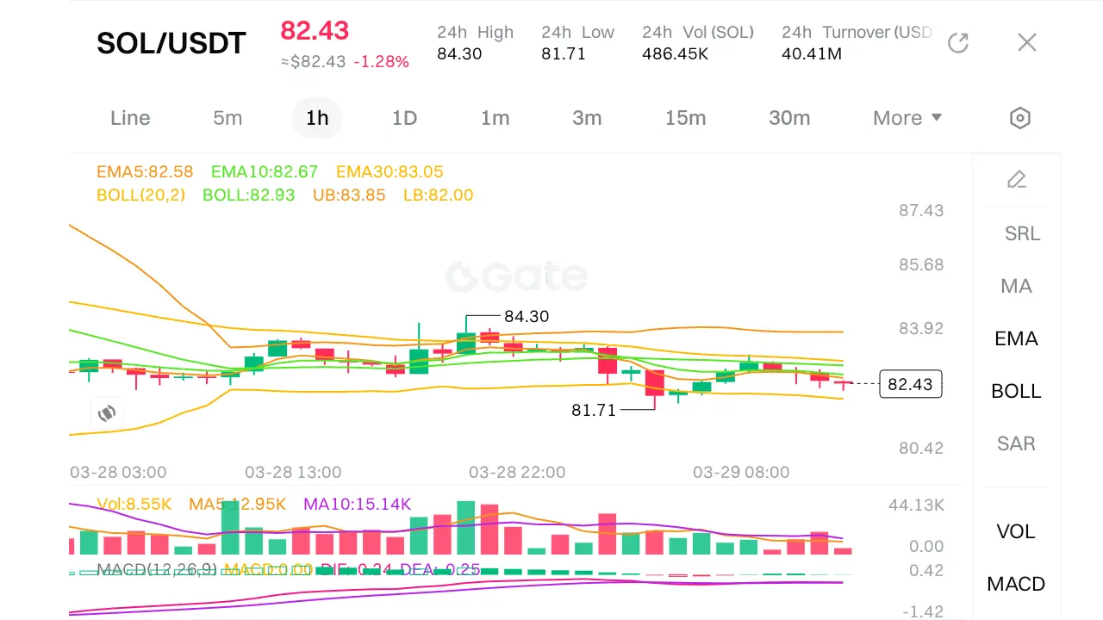Choose the 3m interval tab
This screenshot has height=620, width=1103.
[587, 118]
